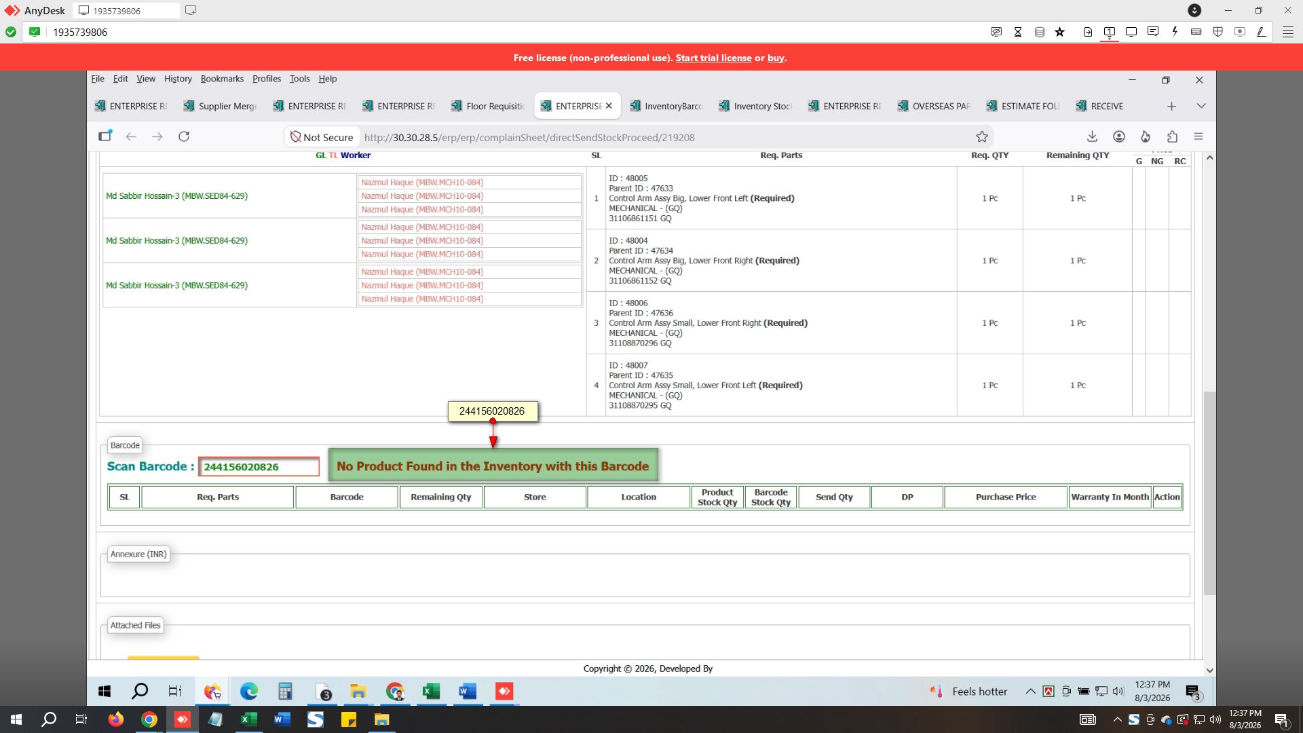Click Firefox reload page icon

pos(184,136)
